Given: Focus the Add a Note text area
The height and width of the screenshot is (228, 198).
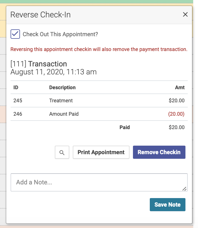Looking at the screenshot, I should pyautogui.click(x=99, y=182).
